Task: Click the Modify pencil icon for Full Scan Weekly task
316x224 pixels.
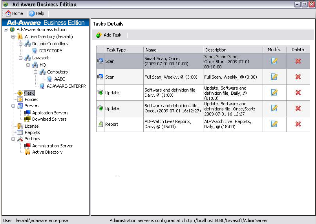Action: point(274,77)
